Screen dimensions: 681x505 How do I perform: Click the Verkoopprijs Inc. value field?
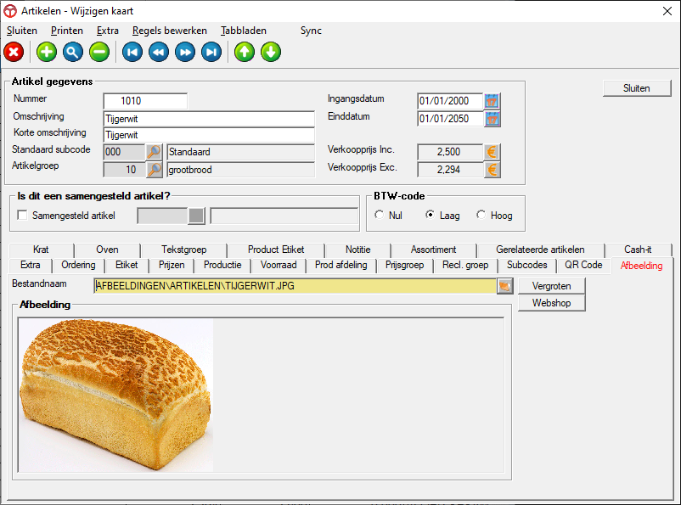[x=450, y=152]
